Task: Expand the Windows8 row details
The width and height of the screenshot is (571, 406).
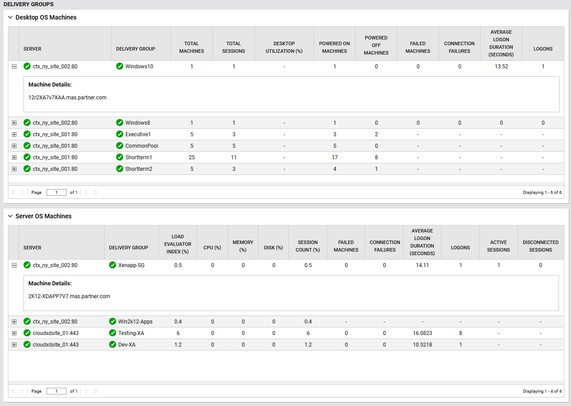Action: click(x=14, y=122)
